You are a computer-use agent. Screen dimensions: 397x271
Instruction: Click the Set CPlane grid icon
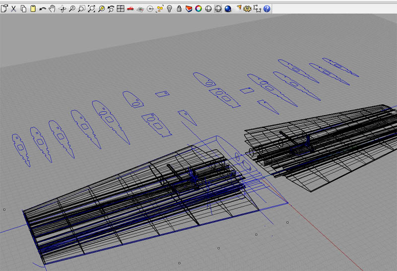point(140,9)
